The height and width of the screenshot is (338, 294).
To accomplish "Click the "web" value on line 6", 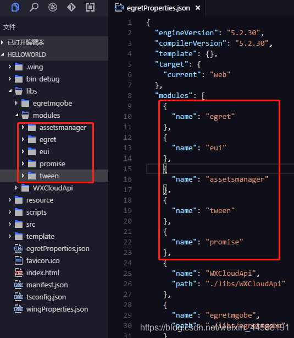I will coord(220,74).
